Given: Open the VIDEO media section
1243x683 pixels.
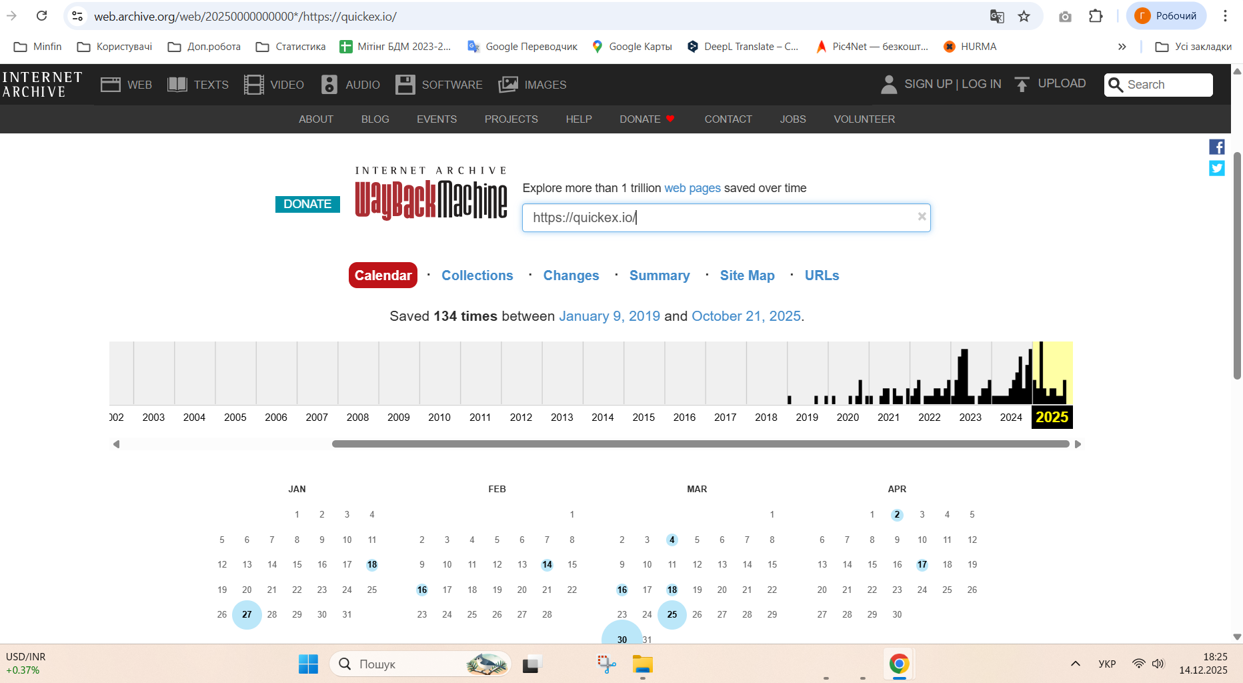Looking at the screenshot, I should click(274, 85).
